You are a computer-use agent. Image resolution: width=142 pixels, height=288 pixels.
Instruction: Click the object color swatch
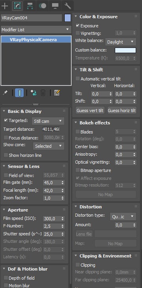pyautogui.click(x=67, y=18)
